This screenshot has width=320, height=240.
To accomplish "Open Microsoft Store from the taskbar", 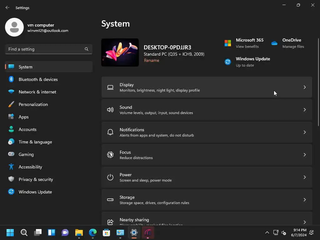I will (x=106, y=232).
